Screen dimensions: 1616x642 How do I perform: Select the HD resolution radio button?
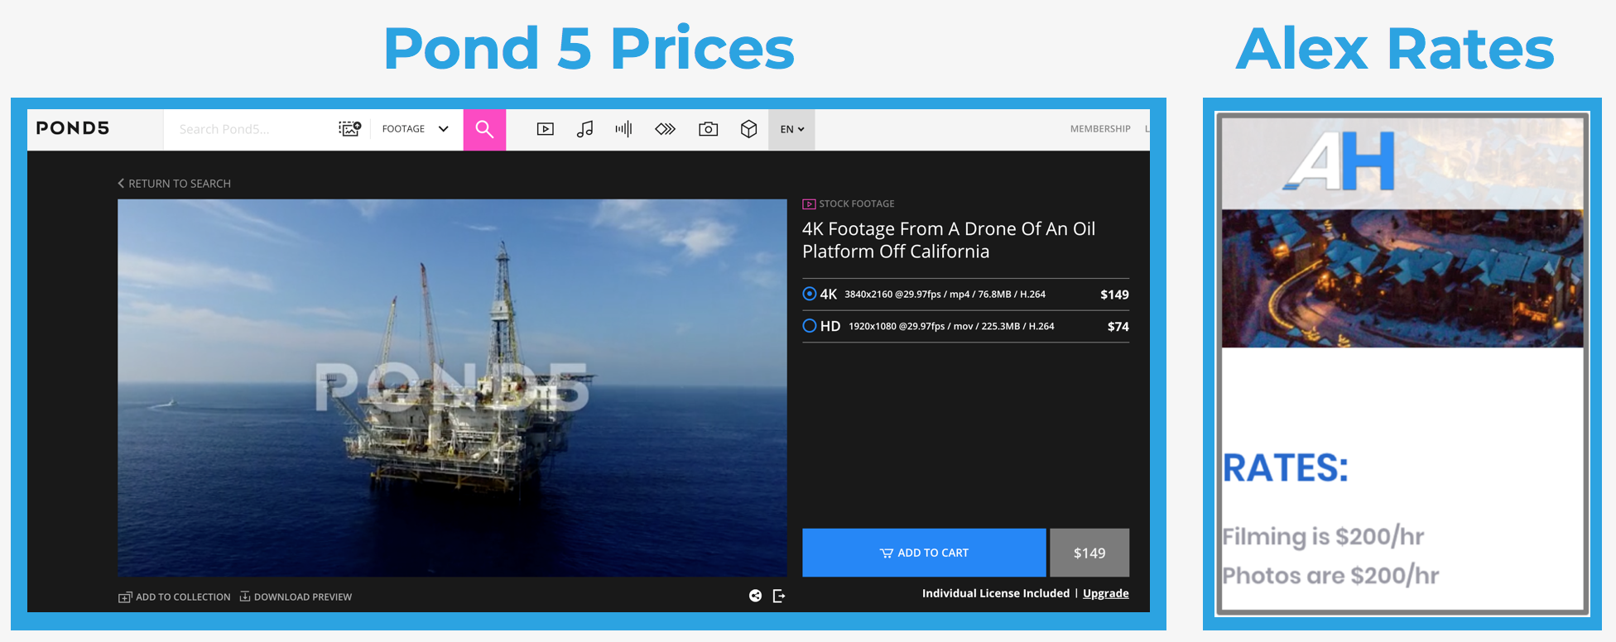pos(810,326)
